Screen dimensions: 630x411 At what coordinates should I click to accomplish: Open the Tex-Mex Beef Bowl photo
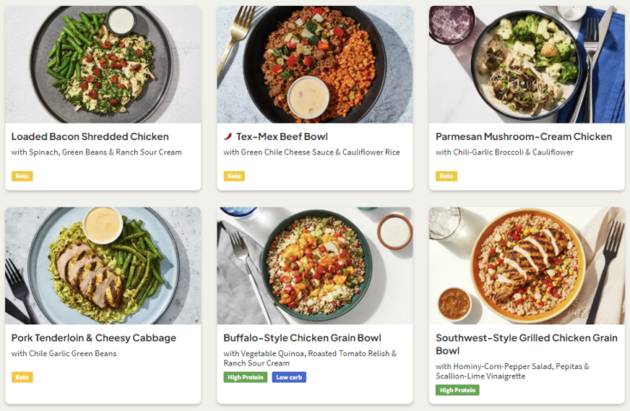click(315, 64)
